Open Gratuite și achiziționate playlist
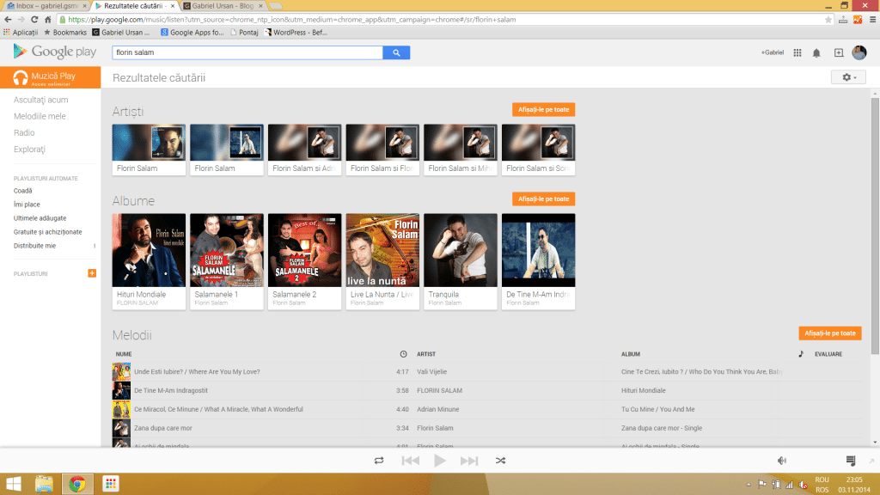 pyautogui.click(x=48, y=232)
